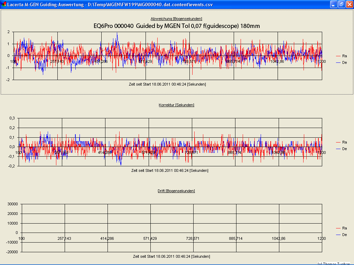The width and height of the screenshot is (354, 265).
Task: Click the EQ6Pro 000040 Guided by MGEN heading
Action: (177, 26)
